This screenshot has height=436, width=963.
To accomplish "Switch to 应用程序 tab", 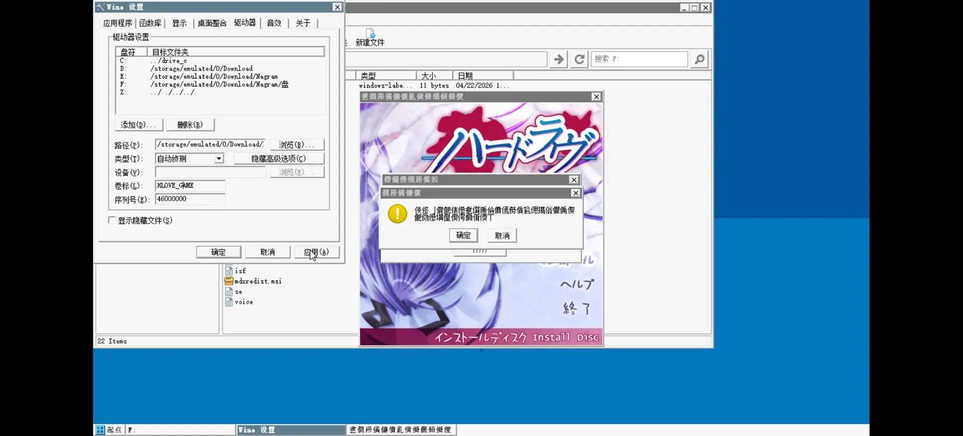I will (x=117, y=23).
